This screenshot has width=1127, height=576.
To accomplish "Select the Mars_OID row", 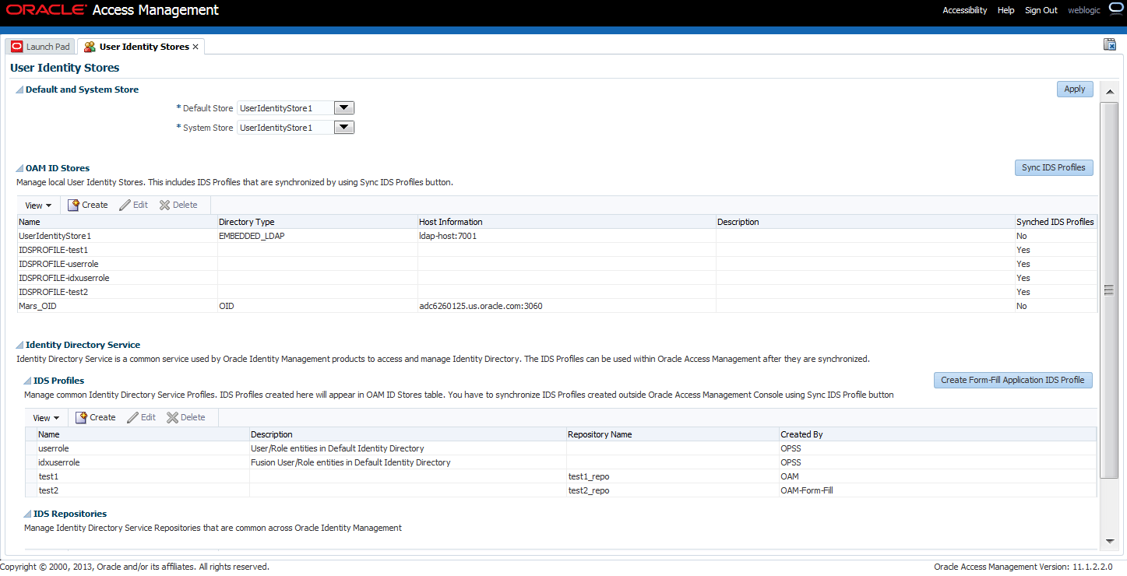I will (557, 306).
